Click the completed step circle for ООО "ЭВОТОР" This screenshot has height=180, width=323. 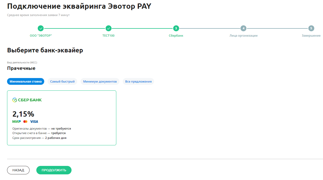click(x=41, y=28)
